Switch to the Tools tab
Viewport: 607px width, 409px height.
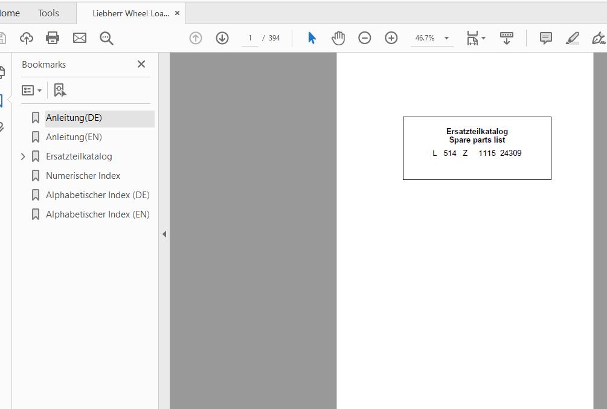[x=48, y=13]
